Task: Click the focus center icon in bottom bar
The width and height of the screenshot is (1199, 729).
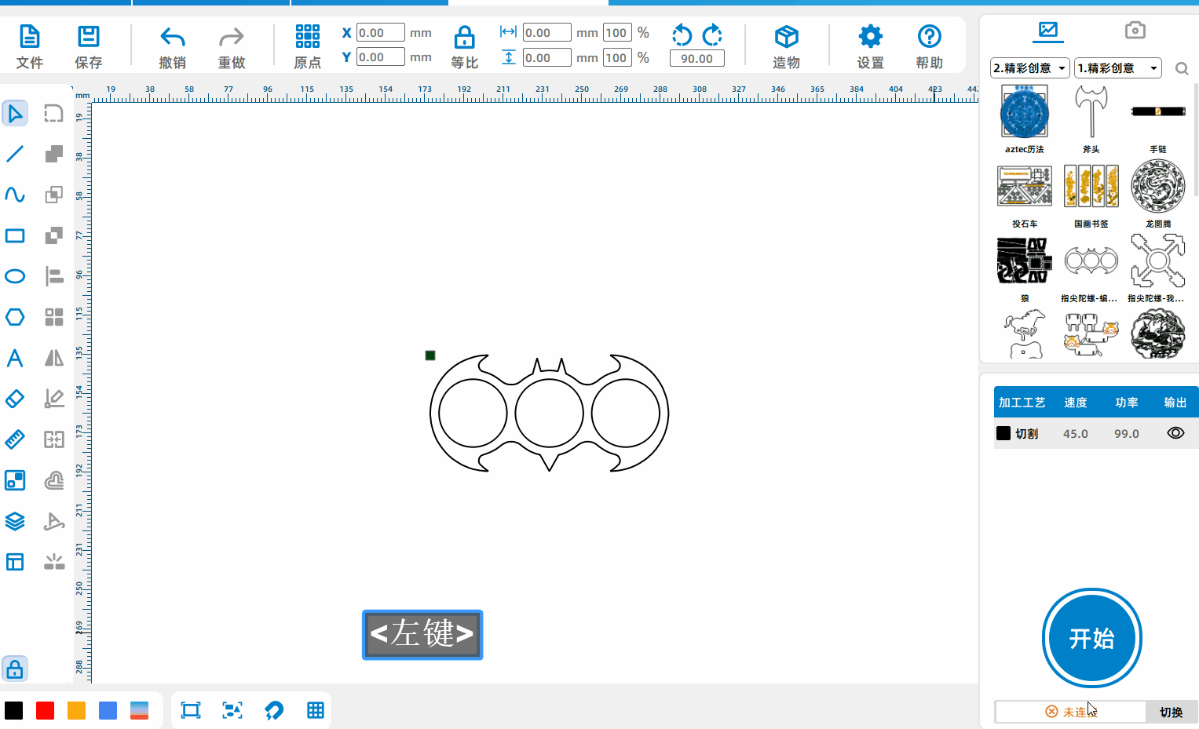Action: [x=232, y=711]
